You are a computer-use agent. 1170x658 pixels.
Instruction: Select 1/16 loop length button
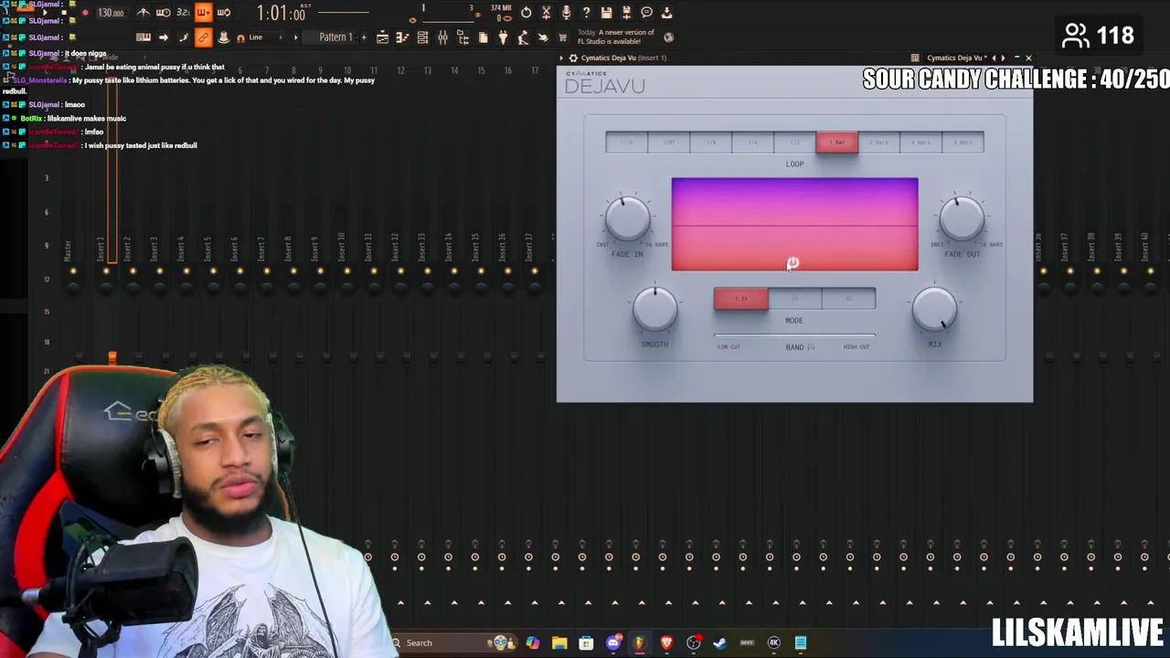click(627, 143)
